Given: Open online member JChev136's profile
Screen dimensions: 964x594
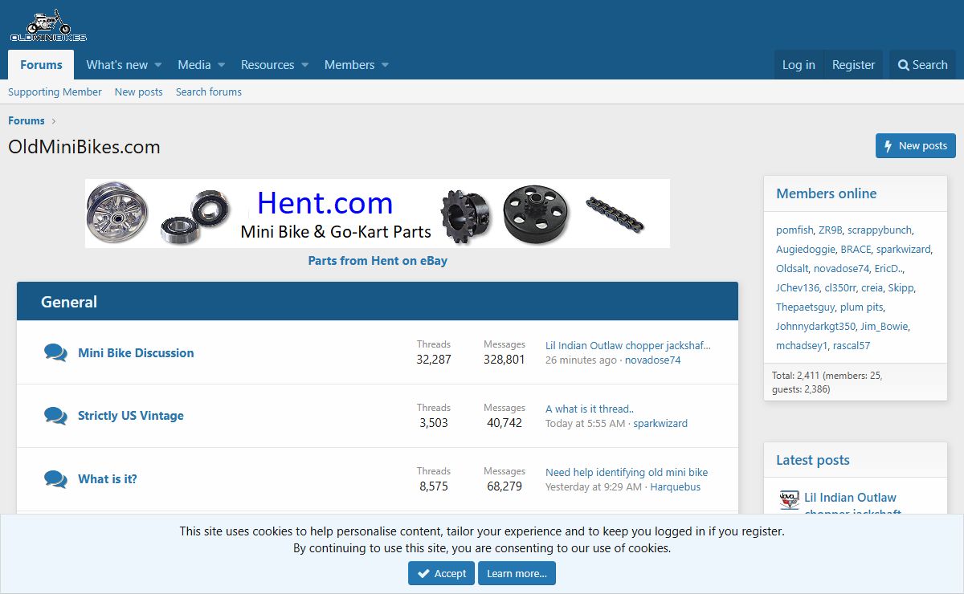Looking at the screenshot, I should click(798, 288).
